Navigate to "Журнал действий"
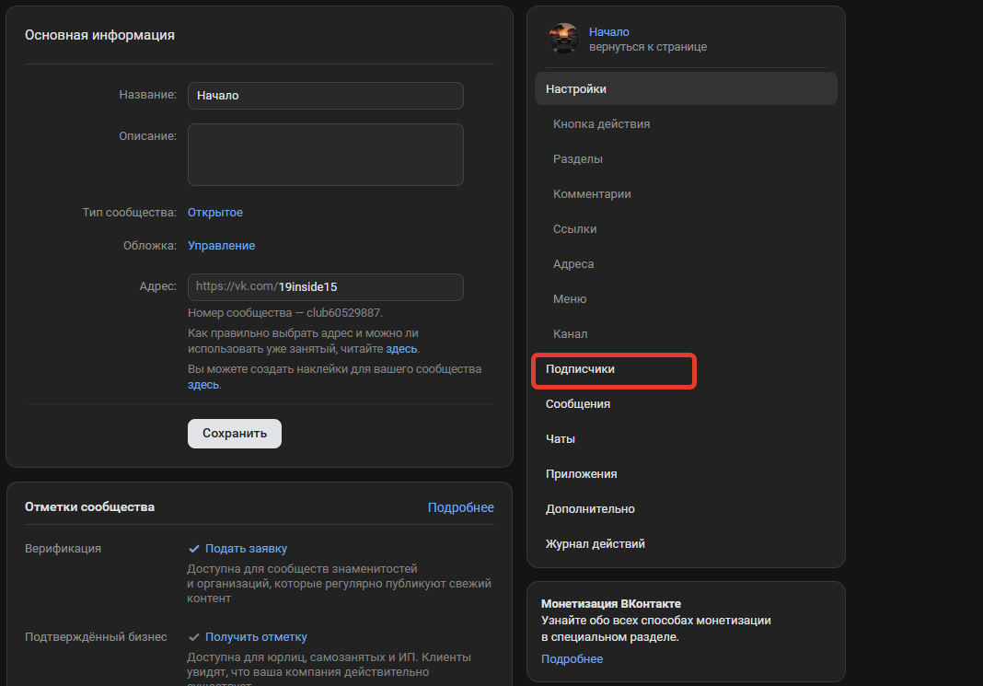The height and width of the screenshot is (686, 983). point(595,544)
